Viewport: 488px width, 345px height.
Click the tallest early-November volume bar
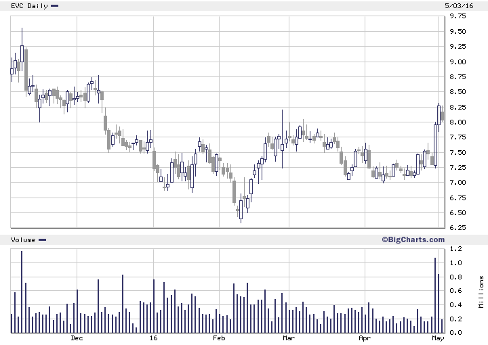(x=22, y=292)
